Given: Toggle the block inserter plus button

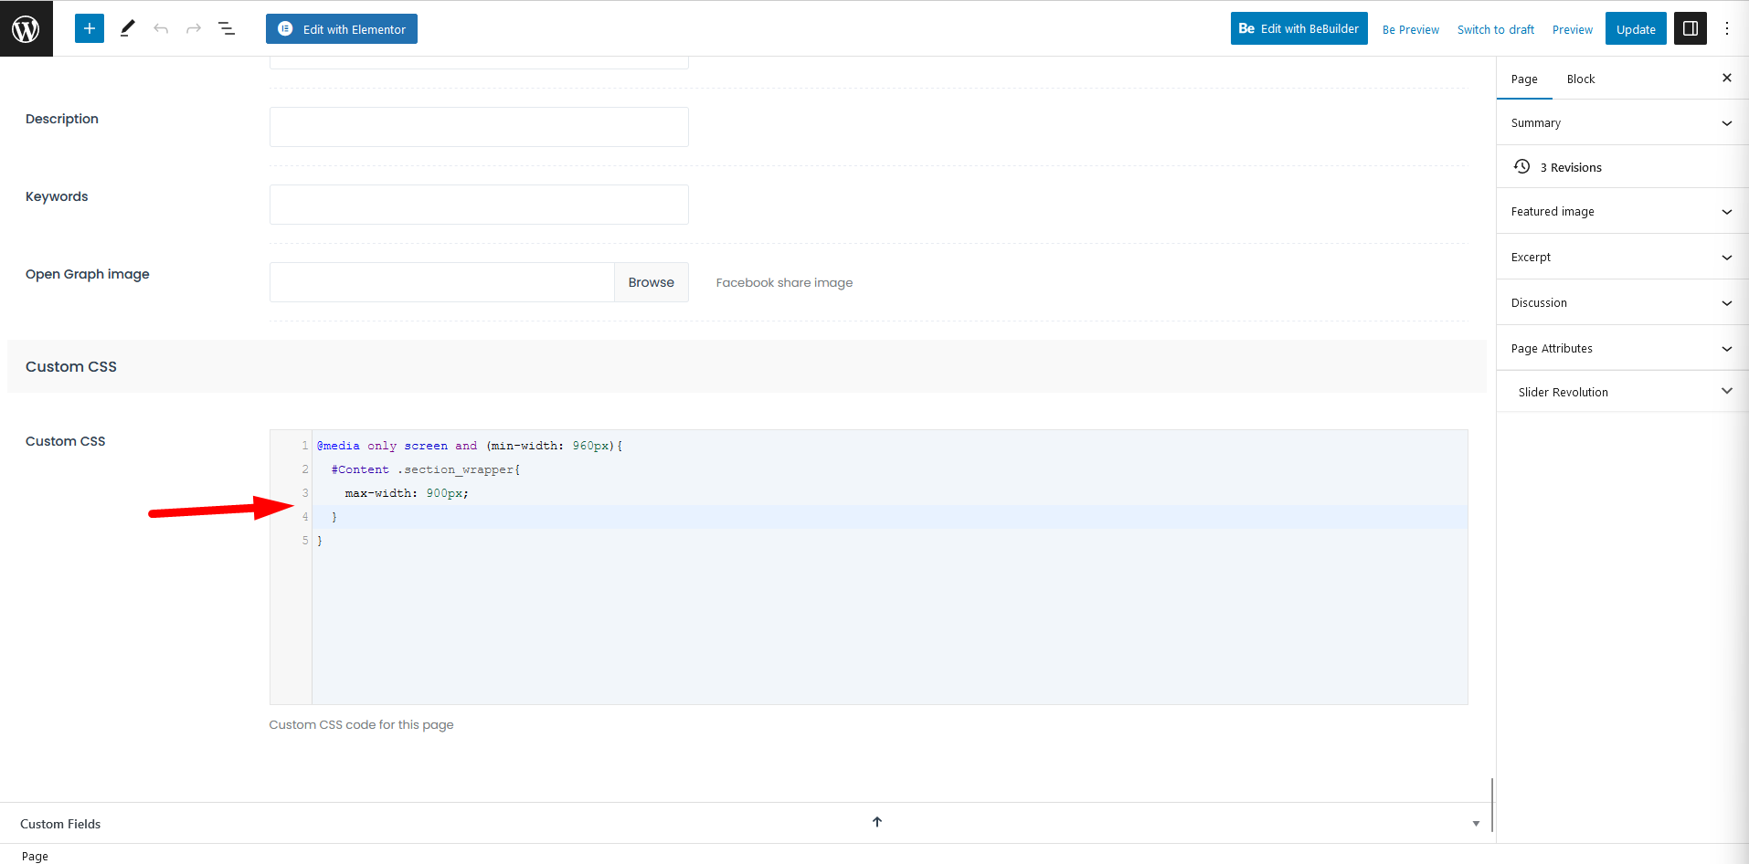Looking at the screenshot, I should (x=90, y=28).
